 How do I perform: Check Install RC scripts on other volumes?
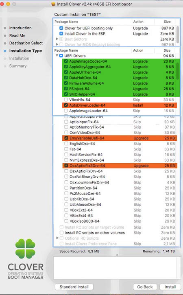[x=61, y=232]
